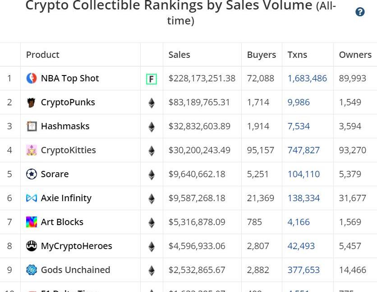Sort by the Buyers column header

(261, 55)
